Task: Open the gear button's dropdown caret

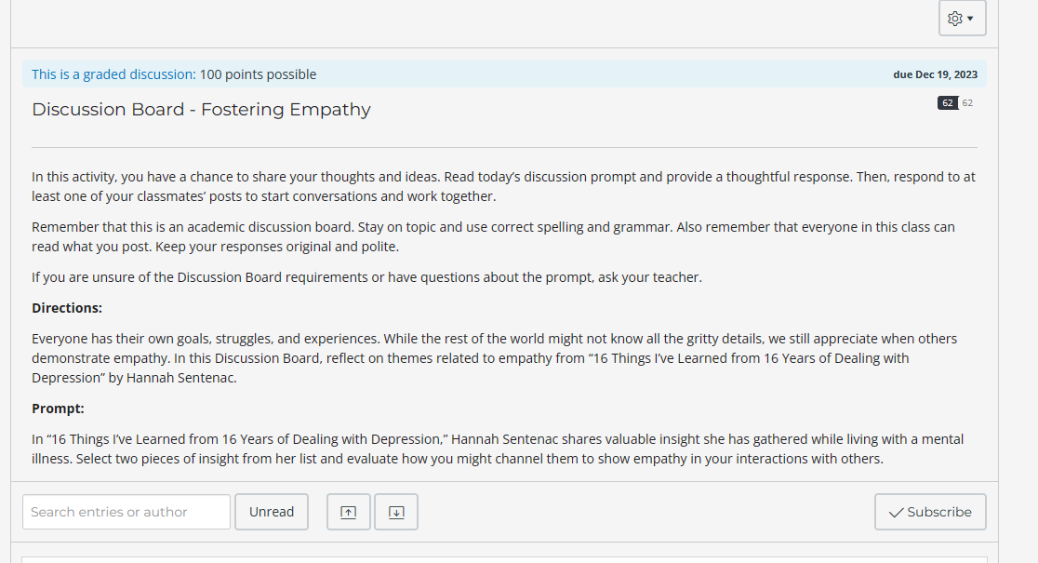Action: pos(970,18)
